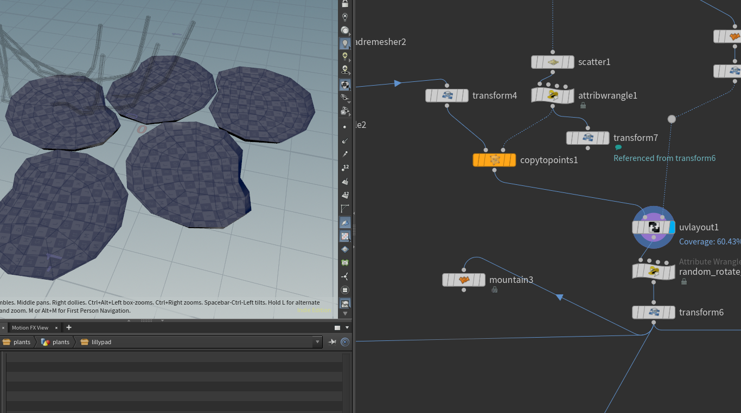741x413 pixels.
Task: Add a new pane tab with plus button
Action: pyautogui.click(x=69, y=327)
